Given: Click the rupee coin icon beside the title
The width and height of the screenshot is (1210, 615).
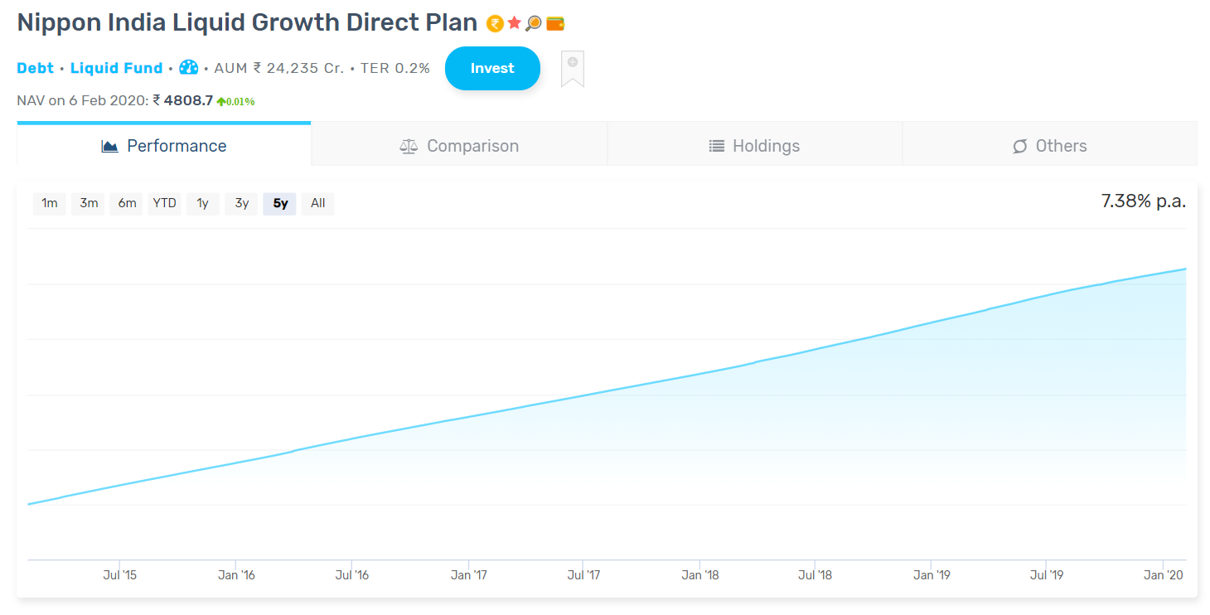Looking at the screenshot, I should (495, 23).
